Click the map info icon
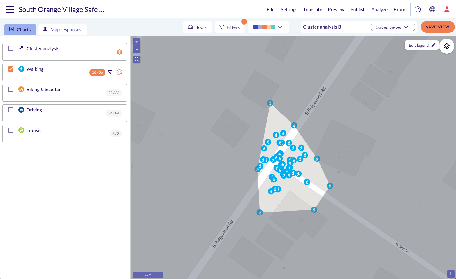 [451, 274]
